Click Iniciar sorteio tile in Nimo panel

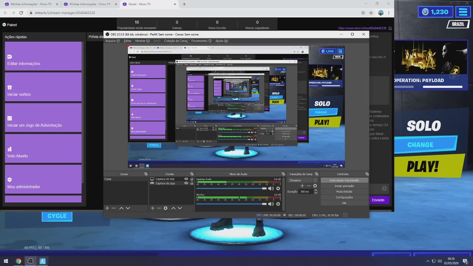click(x=43, y=87)
